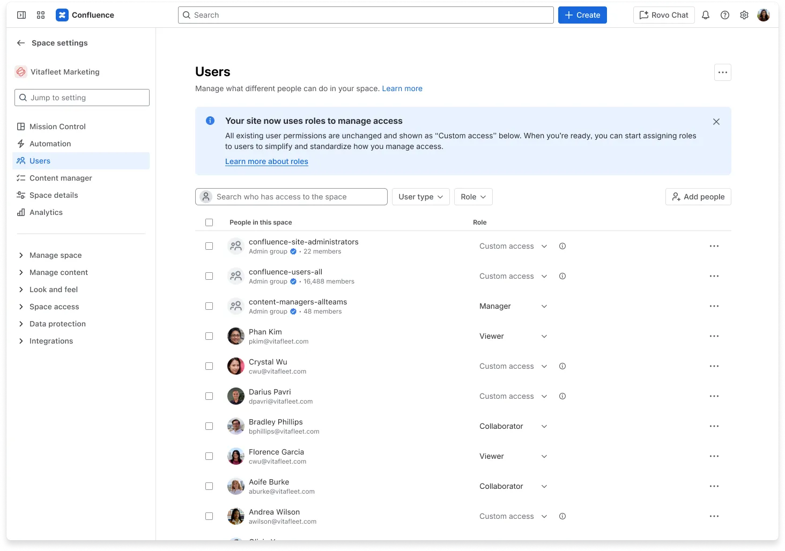
Task: Go to Automation settings
Action: click(81, 144)
